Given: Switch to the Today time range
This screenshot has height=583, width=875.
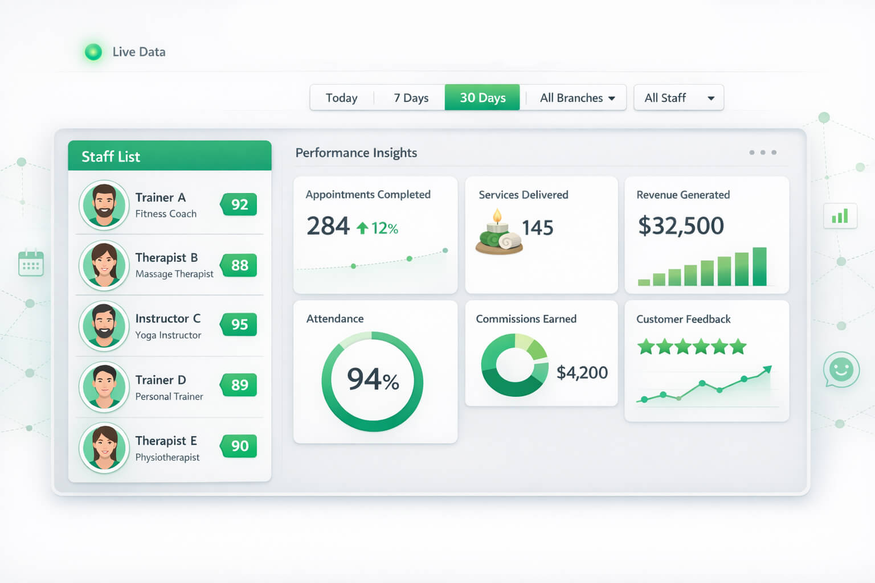Looking at the screenshot, I should tap(341, 98).
